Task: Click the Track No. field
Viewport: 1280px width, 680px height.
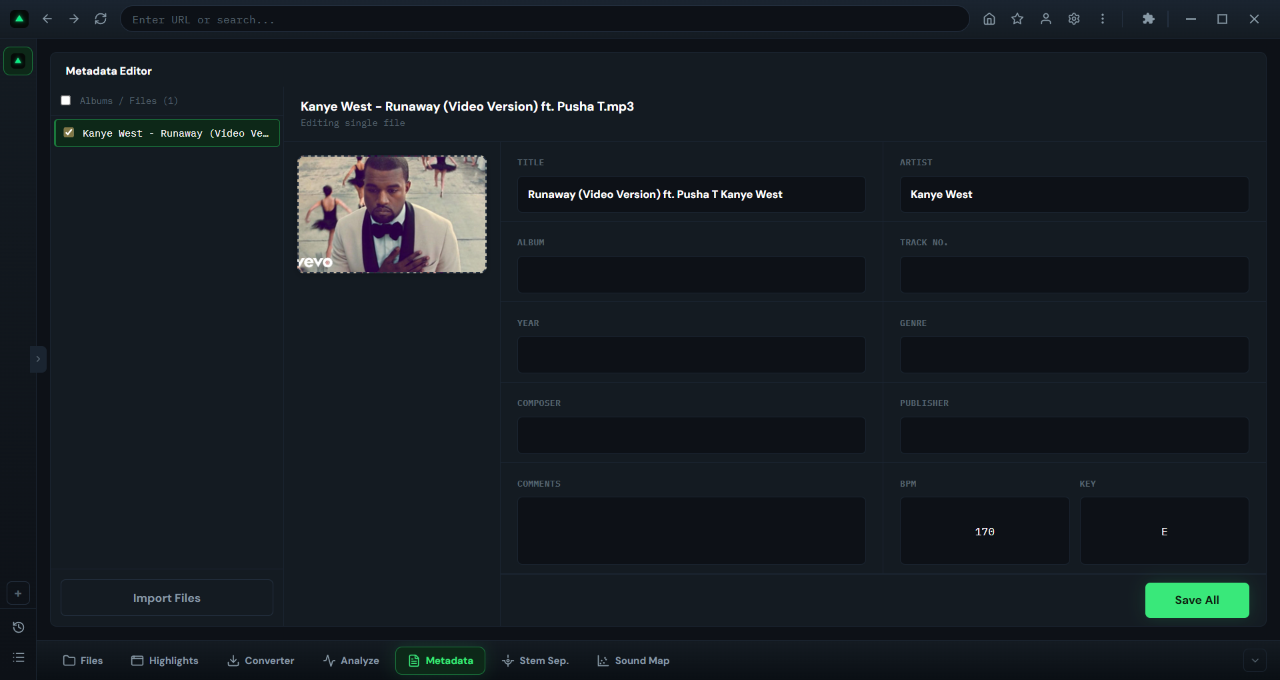Action: pyautogui.click(x=1074, y=275)
